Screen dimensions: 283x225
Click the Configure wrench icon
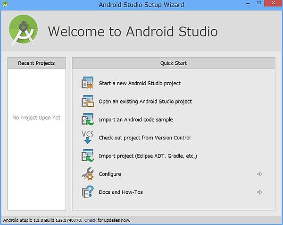pos(88,174)
